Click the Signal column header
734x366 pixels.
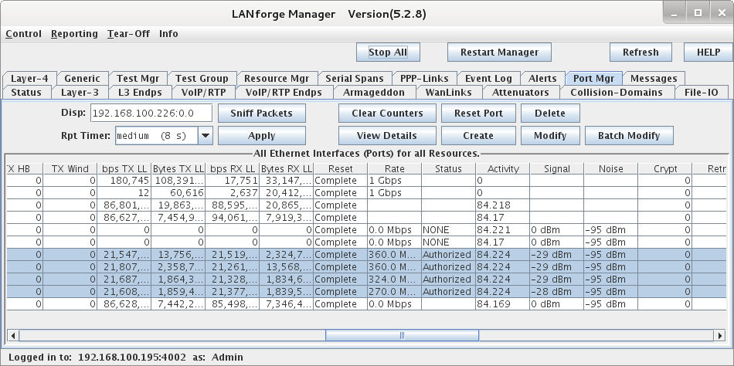click(557, 169)
